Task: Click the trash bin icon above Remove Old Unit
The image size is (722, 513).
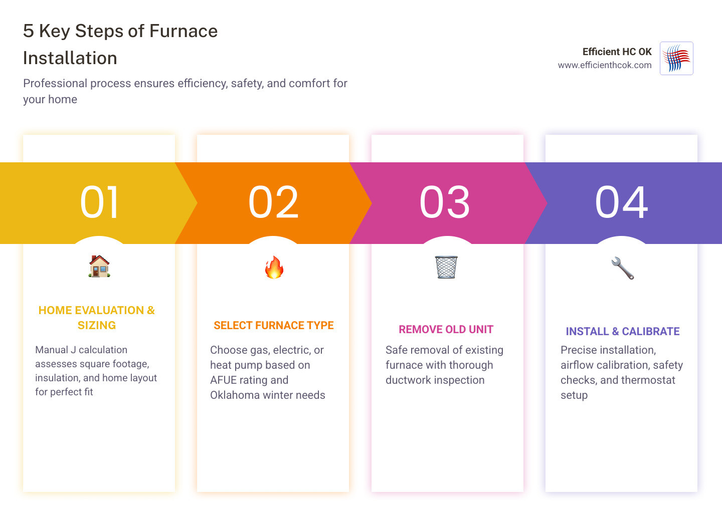Action: (446, 267)
